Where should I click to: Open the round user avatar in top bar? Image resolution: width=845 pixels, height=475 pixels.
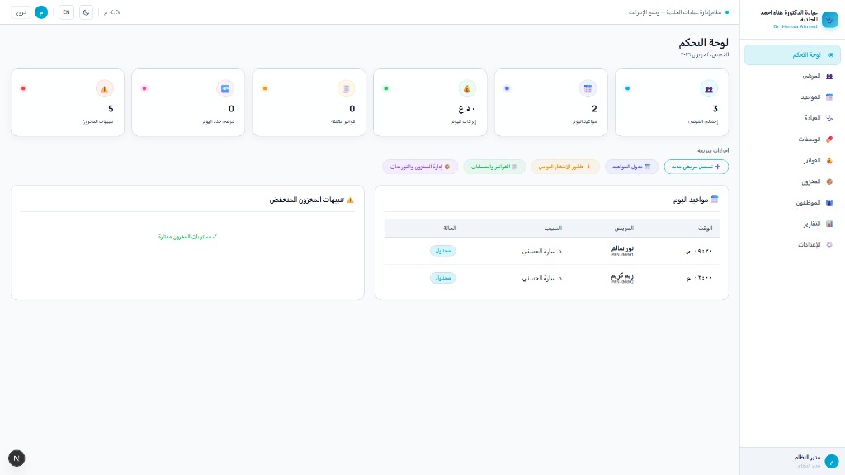[41, 12]
